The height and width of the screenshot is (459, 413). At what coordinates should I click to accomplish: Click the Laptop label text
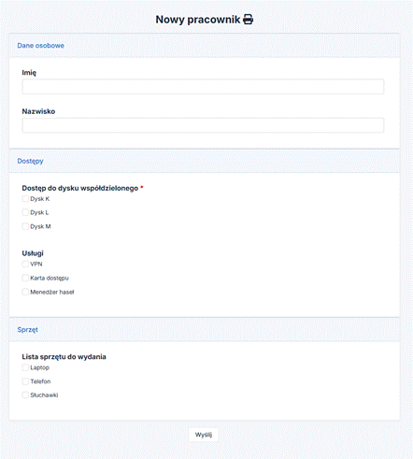tap(40, 367)
